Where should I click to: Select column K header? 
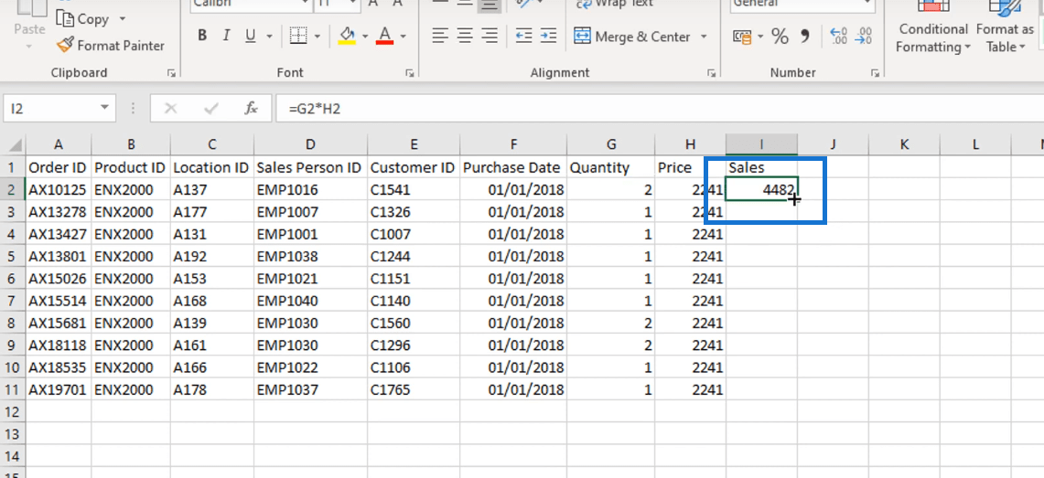click(904, 144)
